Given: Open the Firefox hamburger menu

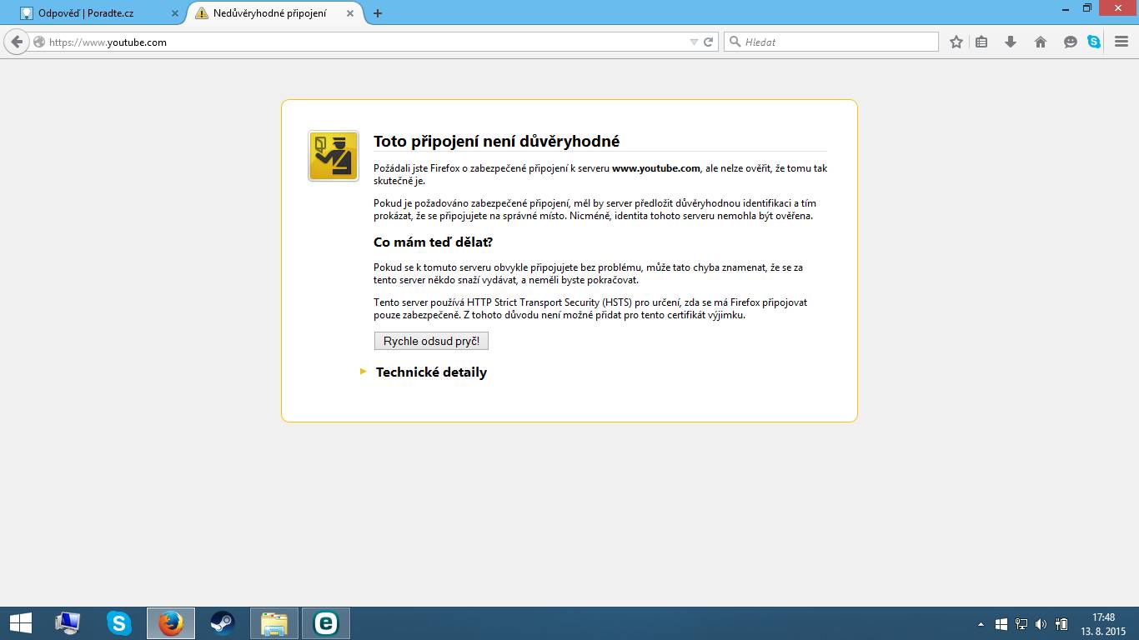Looking at the screenshot, I should coord(1121,42).
